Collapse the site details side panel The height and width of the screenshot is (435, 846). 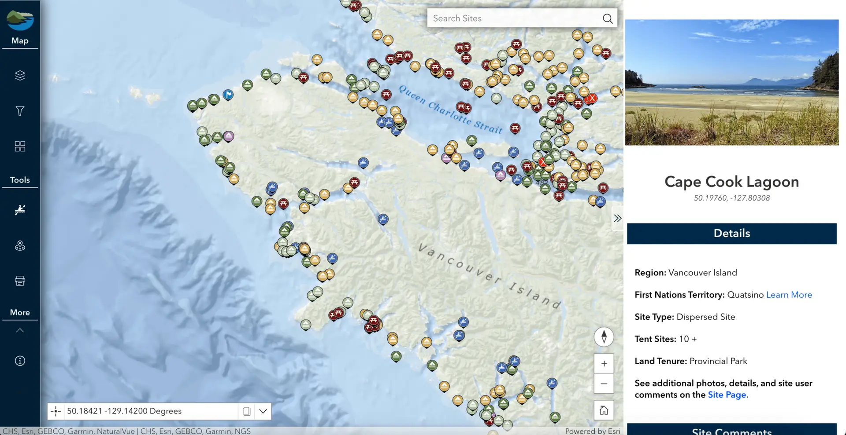click(x=617, y=218)
